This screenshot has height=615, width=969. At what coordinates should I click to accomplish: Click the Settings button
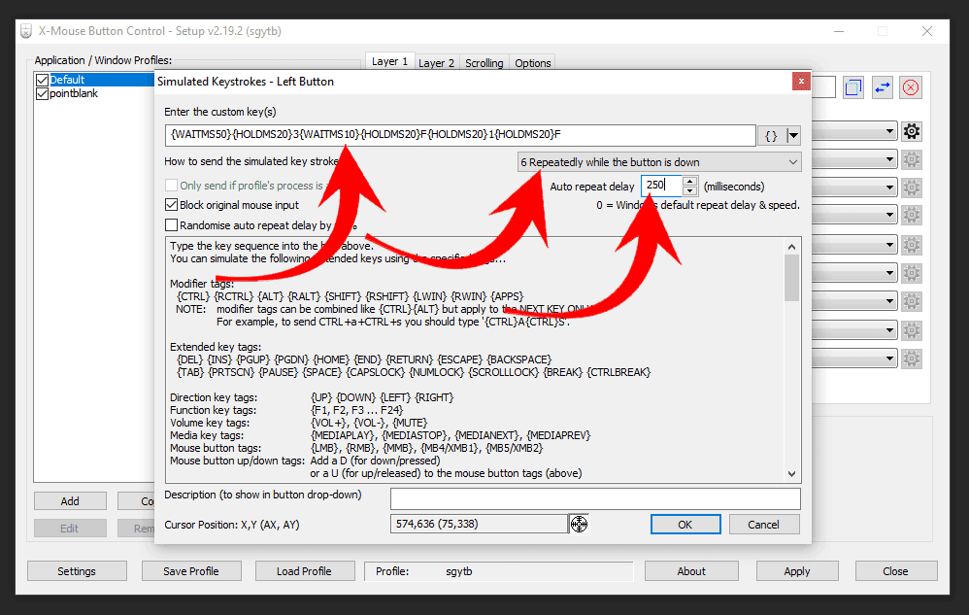click(x=77, y=571)
